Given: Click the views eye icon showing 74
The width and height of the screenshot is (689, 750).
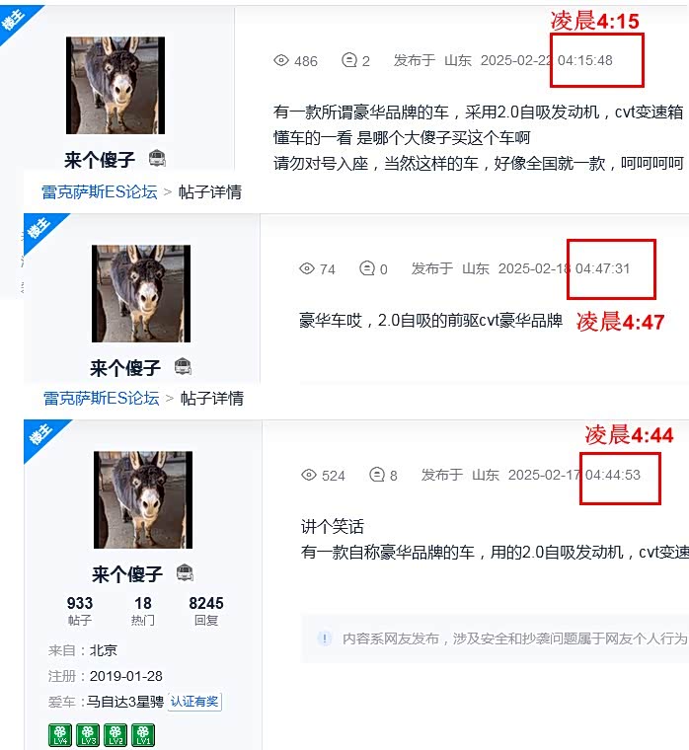Looking at the screenshot, I should tap(307, 268).
